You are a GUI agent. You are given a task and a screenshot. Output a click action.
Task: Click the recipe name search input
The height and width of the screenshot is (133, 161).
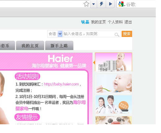coord(89,34)
